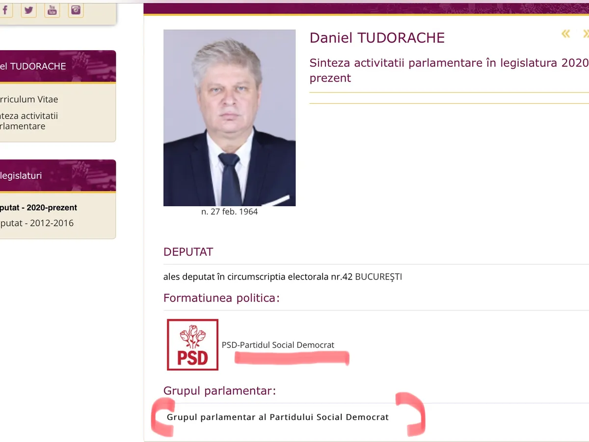Click the legislaturi sidebar panel header

point(22,175)
